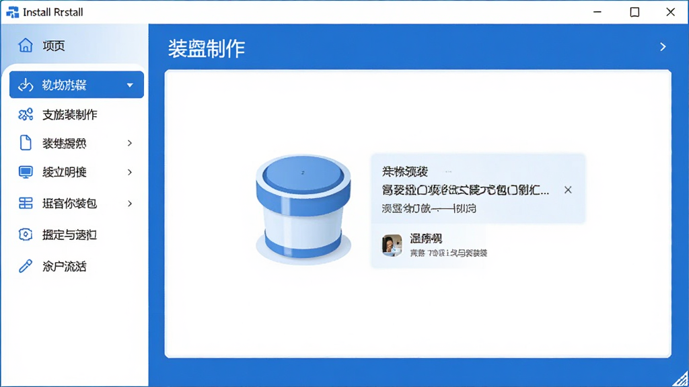This screenshot has height=387, width=689.
Task: Select the monitor icon in the sidebar
Action: (26, 172)
